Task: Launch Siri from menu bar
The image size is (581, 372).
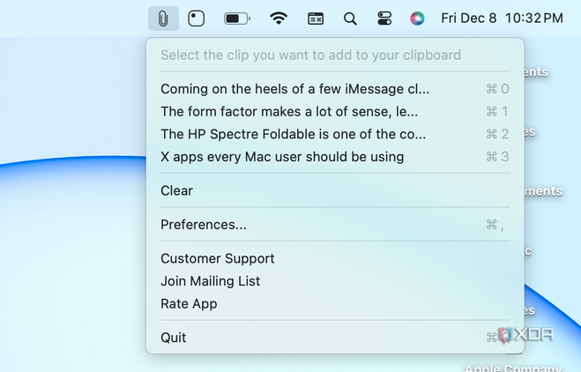Action: click(x=417, y=19)
